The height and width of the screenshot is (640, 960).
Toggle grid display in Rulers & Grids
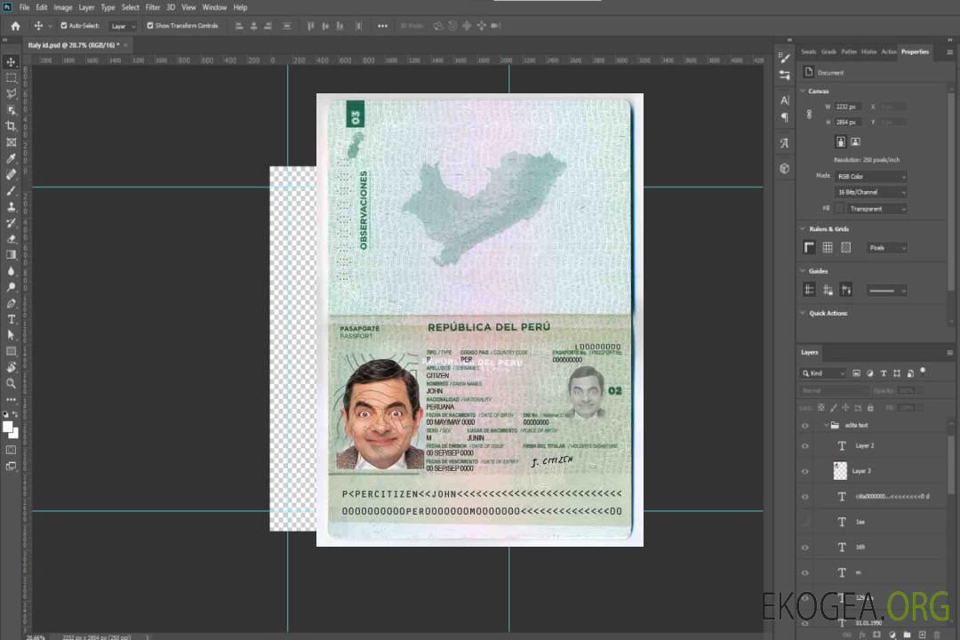click(x=828, y=247)
